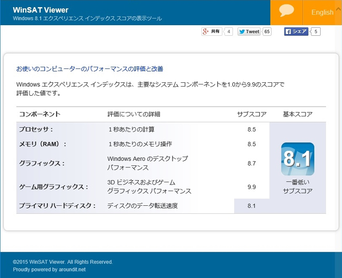Click the ディスクのデータ転送速度 detail text
342x278 pixels.
coord(143,206)
